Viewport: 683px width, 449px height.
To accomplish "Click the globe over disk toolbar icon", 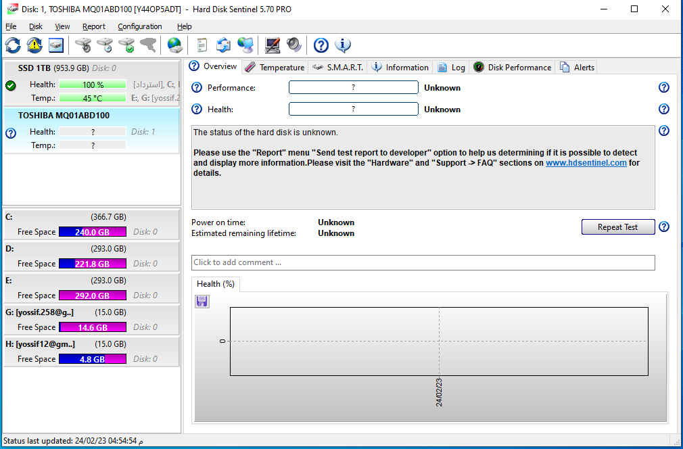I will tap(174, 45).
